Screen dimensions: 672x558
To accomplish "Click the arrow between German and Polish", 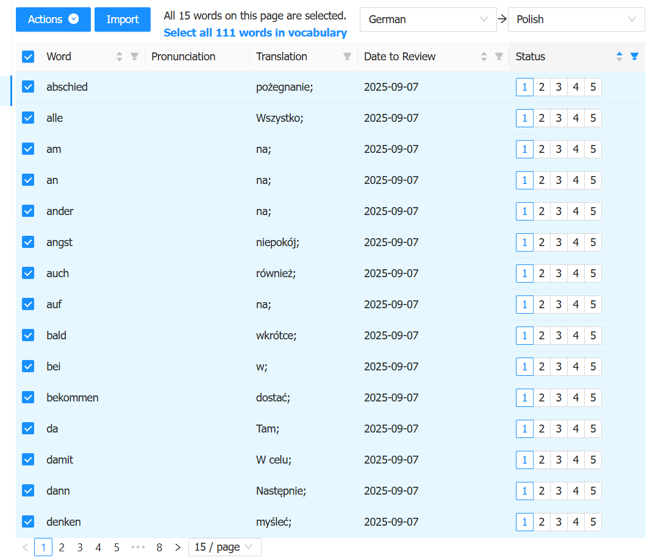I will 502,19.
